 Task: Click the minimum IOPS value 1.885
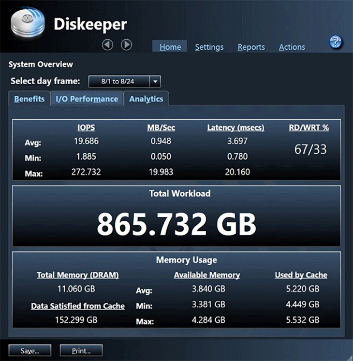coord(86,157)
